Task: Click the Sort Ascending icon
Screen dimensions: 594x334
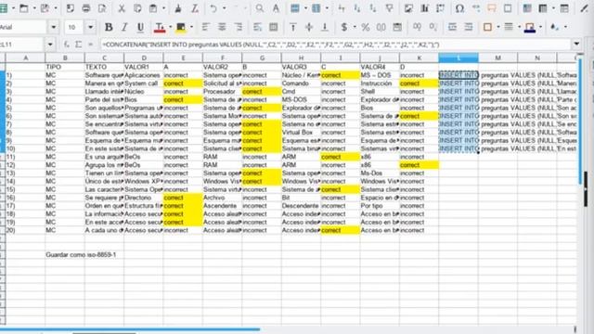Action: [356, 8]
